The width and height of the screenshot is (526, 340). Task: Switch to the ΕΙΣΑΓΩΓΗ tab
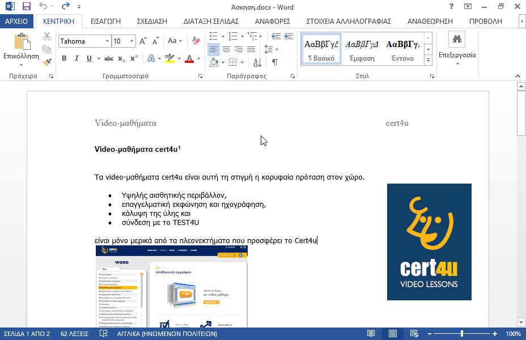pyautogui.click(x=105, y=21)
